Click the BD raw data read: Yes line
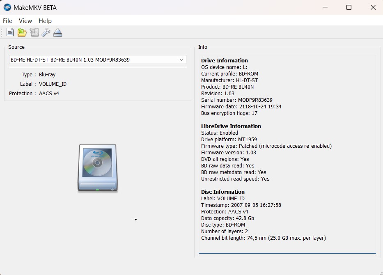This screenshot has width=383, height=275. click(228, 166)
